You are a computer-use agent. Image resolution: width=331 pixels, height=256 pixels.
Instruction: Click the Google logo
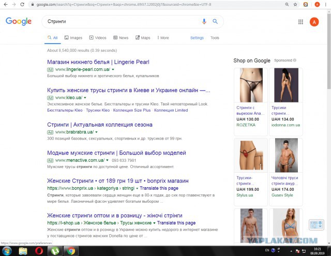19,21
